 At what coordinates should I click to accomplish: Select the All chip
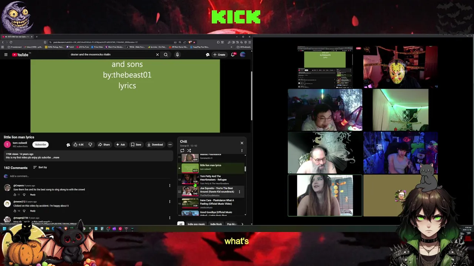click(x=181, y=224)
